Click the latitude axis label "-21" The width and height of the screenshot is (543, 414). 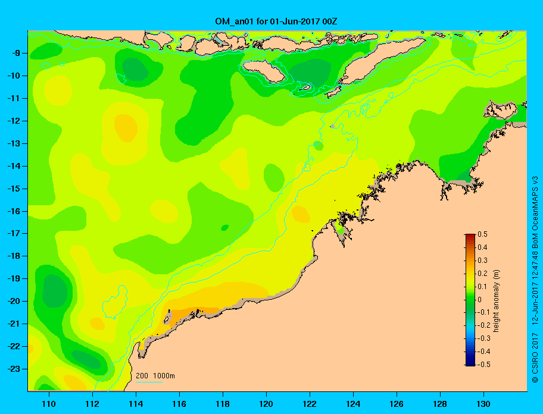13,324
